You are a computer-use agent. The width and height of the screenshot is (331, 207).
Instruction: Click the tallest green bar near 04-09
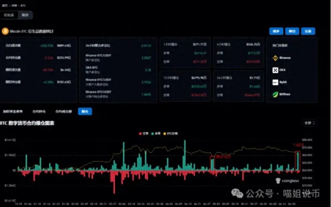[185, 155]
